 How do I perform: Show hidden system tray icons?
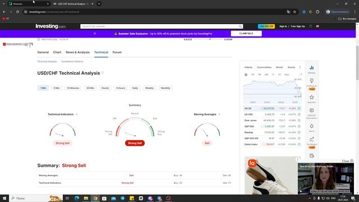tap(310, 198)
